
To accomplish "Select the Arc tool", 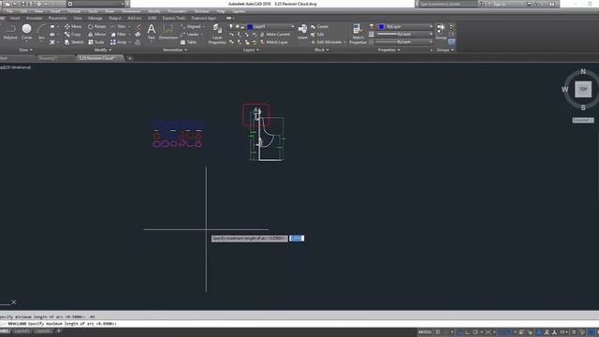I will click(41, 32).
